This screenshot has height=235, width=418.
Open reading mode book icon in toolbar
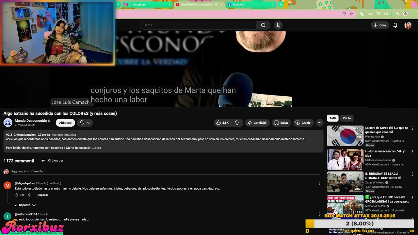(378, 14)
